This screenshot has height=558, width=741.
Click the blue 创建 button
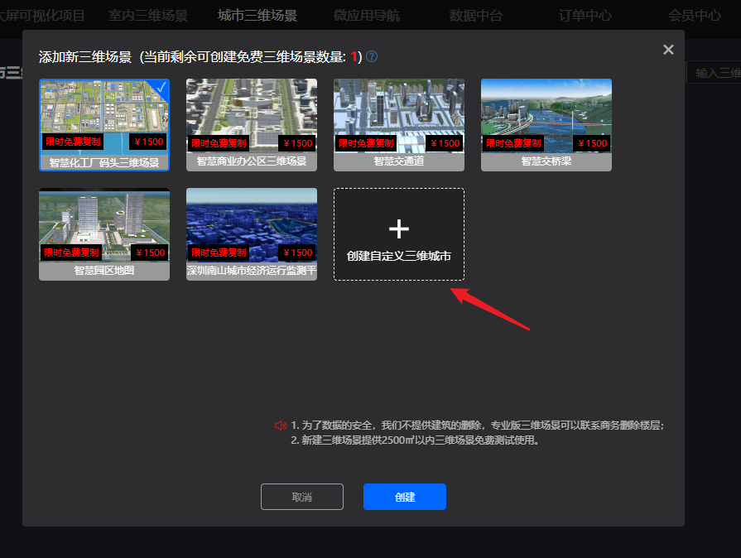tap(405, 497)
